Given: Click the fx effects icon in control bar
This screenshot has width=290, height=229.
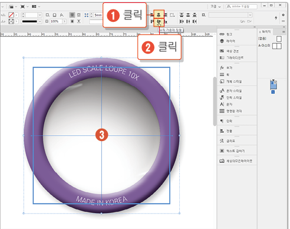Looking at the screenshot, I should click(x=62, y=15).
